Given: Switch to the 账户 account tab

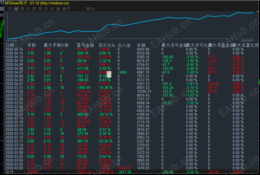Looking at the screenshot, I should [67, 9].
